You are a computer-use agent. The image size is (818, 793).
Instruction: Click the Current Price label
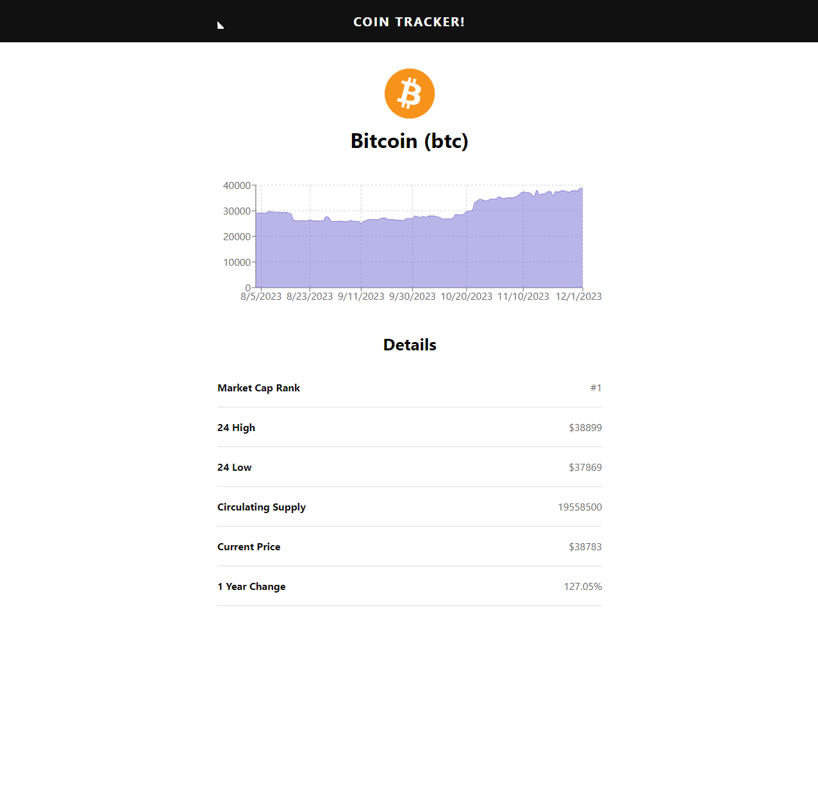click(249, 547)
